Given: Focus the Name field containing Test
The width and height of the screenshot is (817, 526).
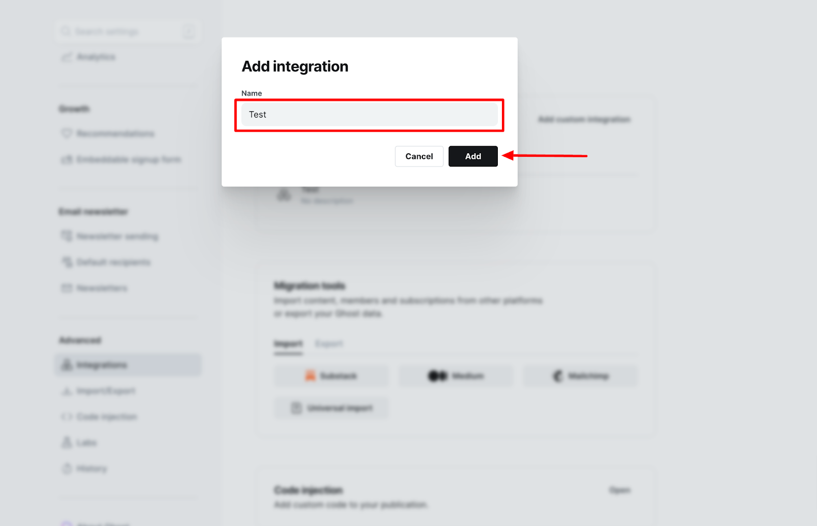Looking at the screenshot, I should [369, 114].
